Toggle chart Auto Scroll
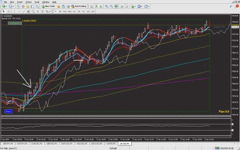Image resolution: width=240 pixels, height=150 pixels. (x=122, y=7)
